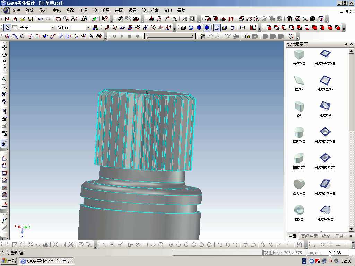Expand the design library tabs overflow arrow

click(x=351, y=236)
